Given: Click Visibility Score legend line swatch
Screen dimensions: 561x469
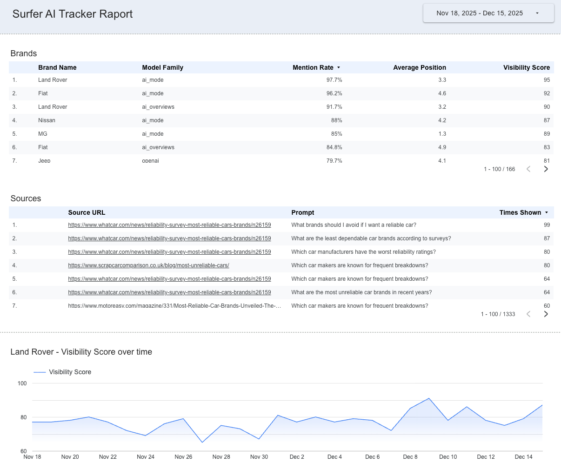Looking at the screenshot, I should (40, 372).
